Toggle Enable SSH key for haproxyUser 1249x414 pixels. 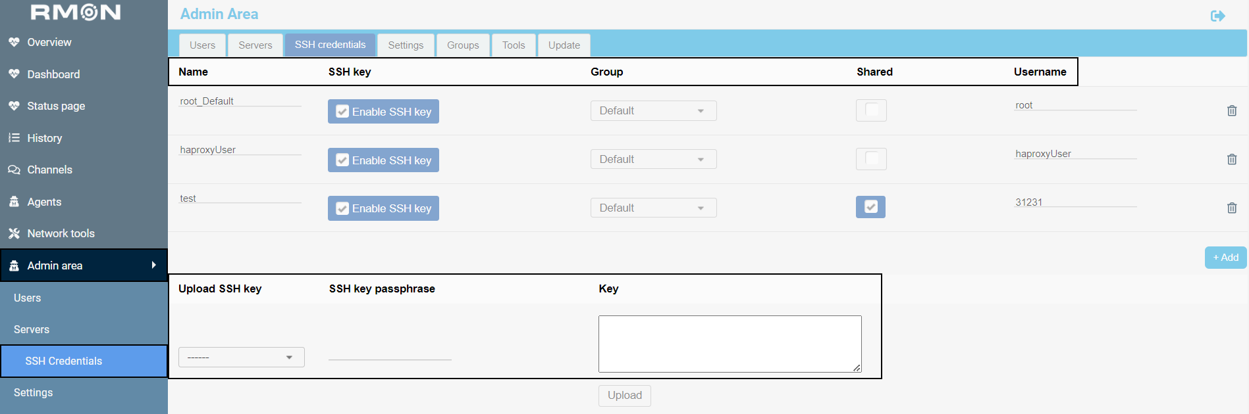click(x=383, y=160)
